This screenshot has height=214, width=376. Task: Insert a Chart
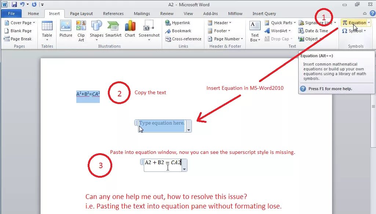pyautogui.click(x=130, y=29)
